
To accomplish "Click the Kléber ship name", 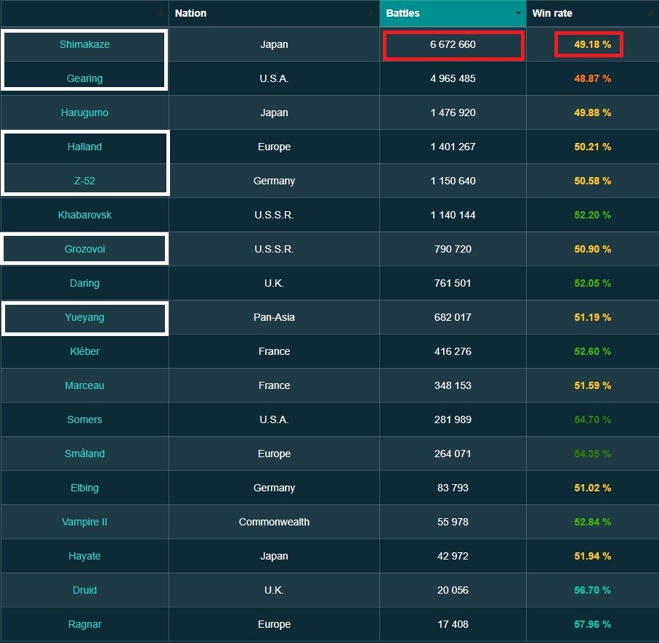I will (84, 351).
